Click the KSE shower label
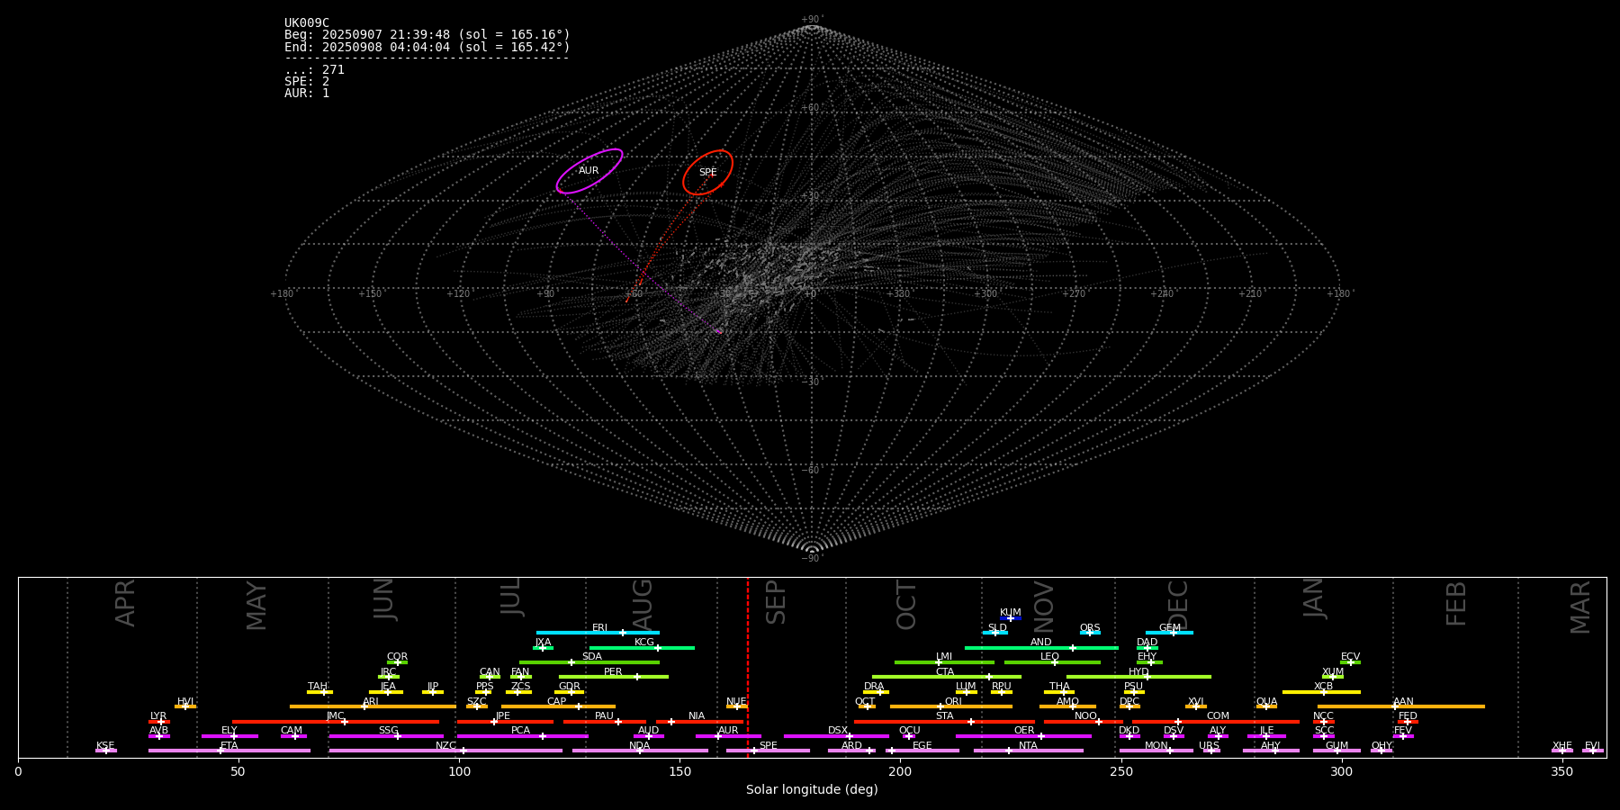This screenshot has width=1620, height=810. click(105, 746)
